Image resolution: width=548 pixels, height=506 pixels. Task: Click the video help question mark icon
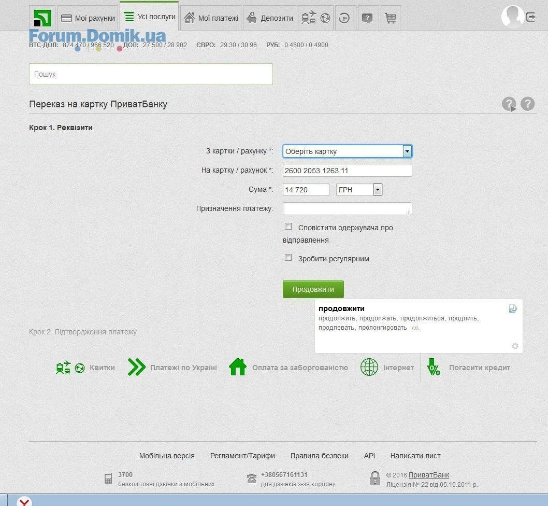click(509, 104)
